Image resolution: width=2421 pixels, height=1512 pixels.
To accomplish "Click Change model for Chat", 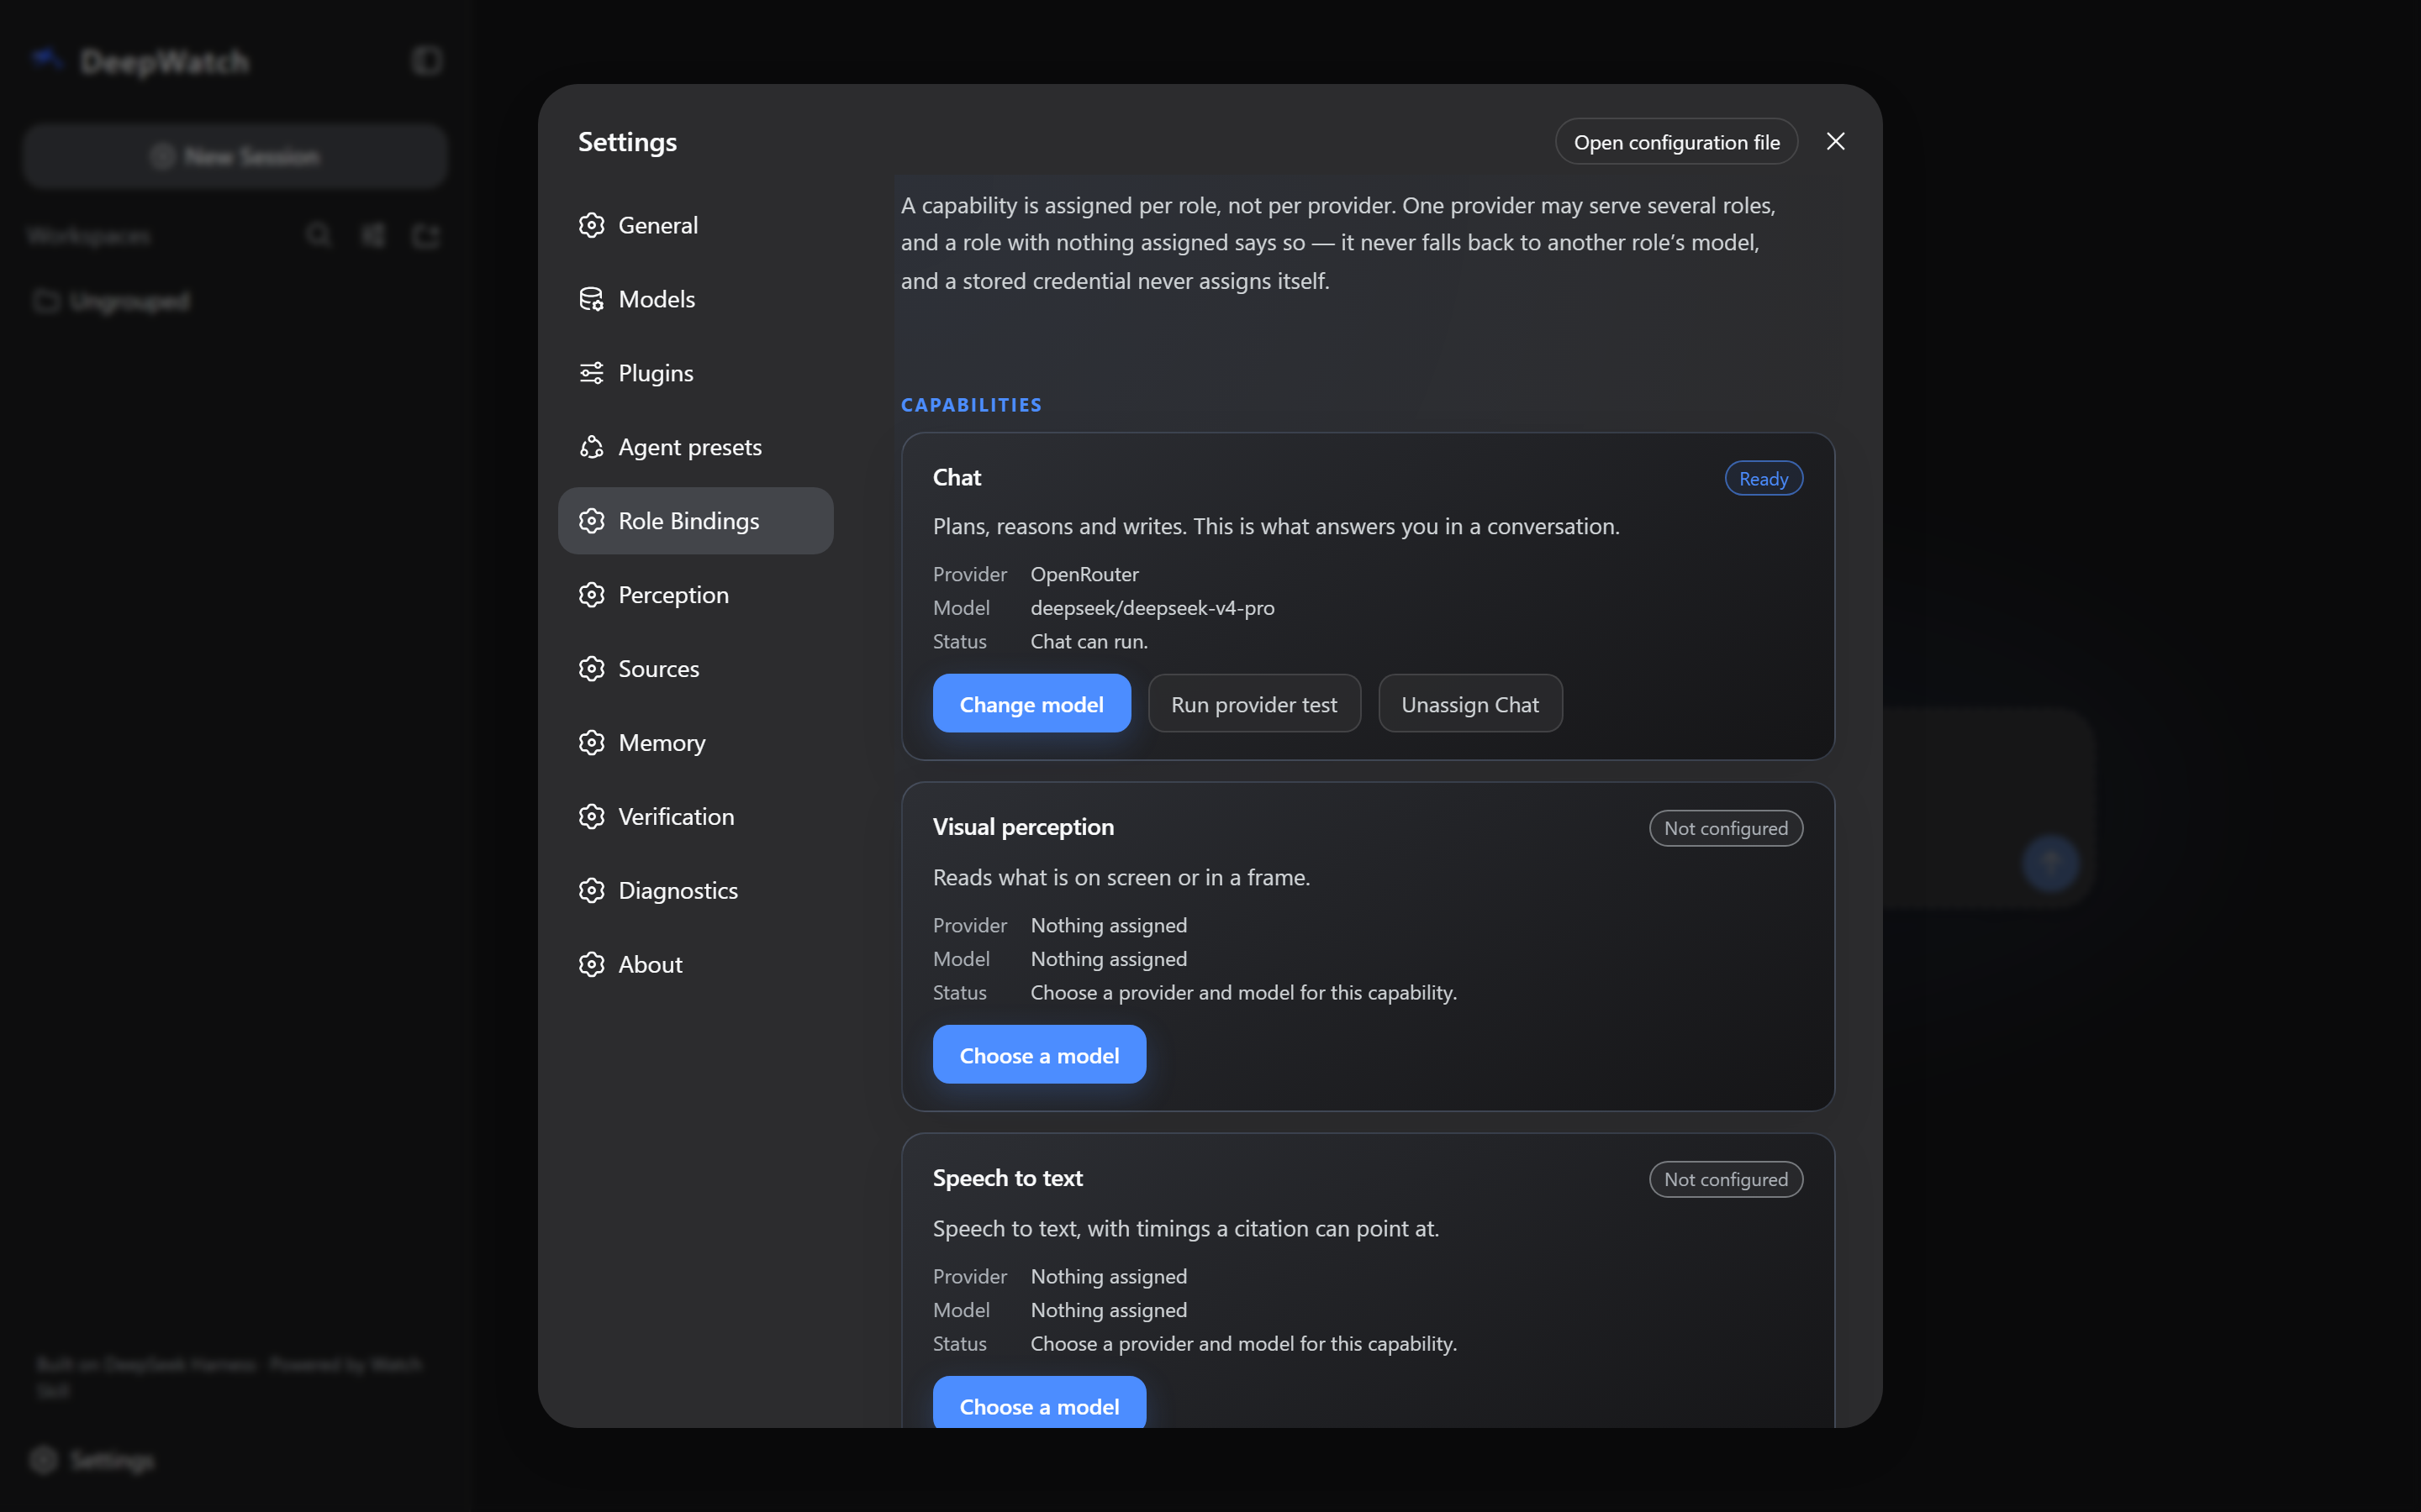I will (1031, 704).
